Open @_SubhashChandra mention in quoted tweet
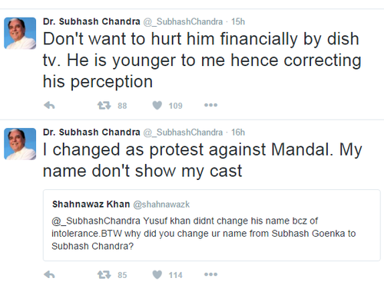 coord(96,221)
